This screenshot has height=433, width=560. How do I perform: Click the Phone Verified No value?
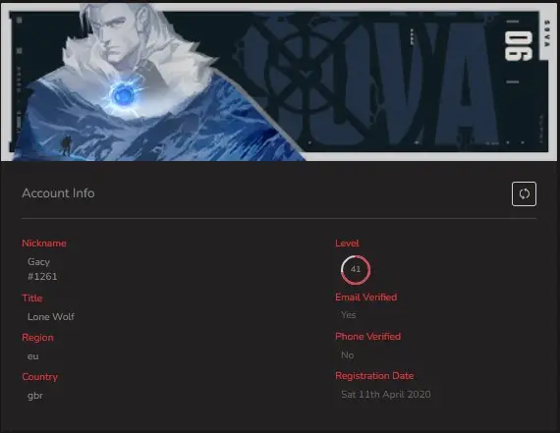347,355
